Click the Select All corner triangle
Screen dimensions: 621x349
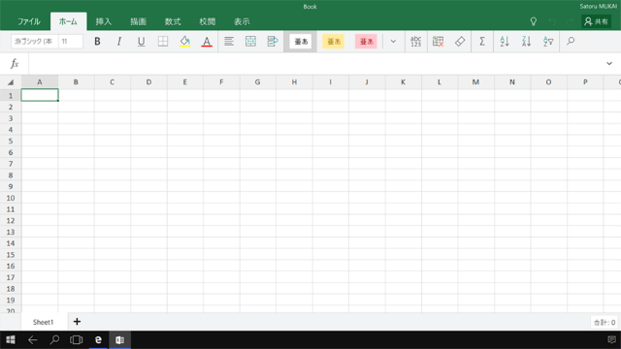tap(11, 82)
